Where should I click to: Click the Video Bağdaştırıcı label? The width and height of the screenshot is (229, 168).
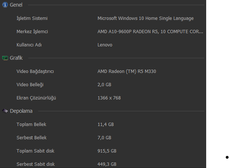[x=35, y=71]
